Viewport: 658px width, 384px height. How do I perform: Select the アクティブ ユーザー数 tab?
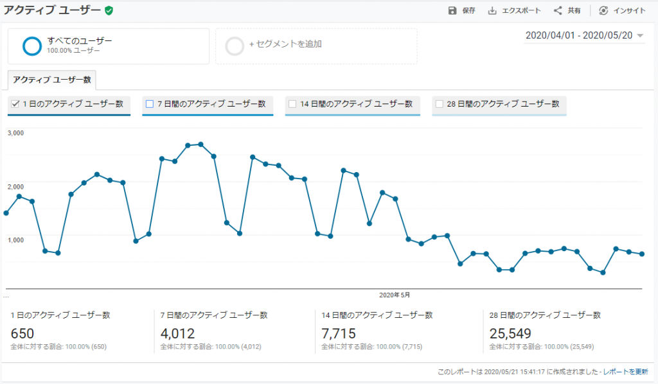pyautogui.click(x=52, y=80)
